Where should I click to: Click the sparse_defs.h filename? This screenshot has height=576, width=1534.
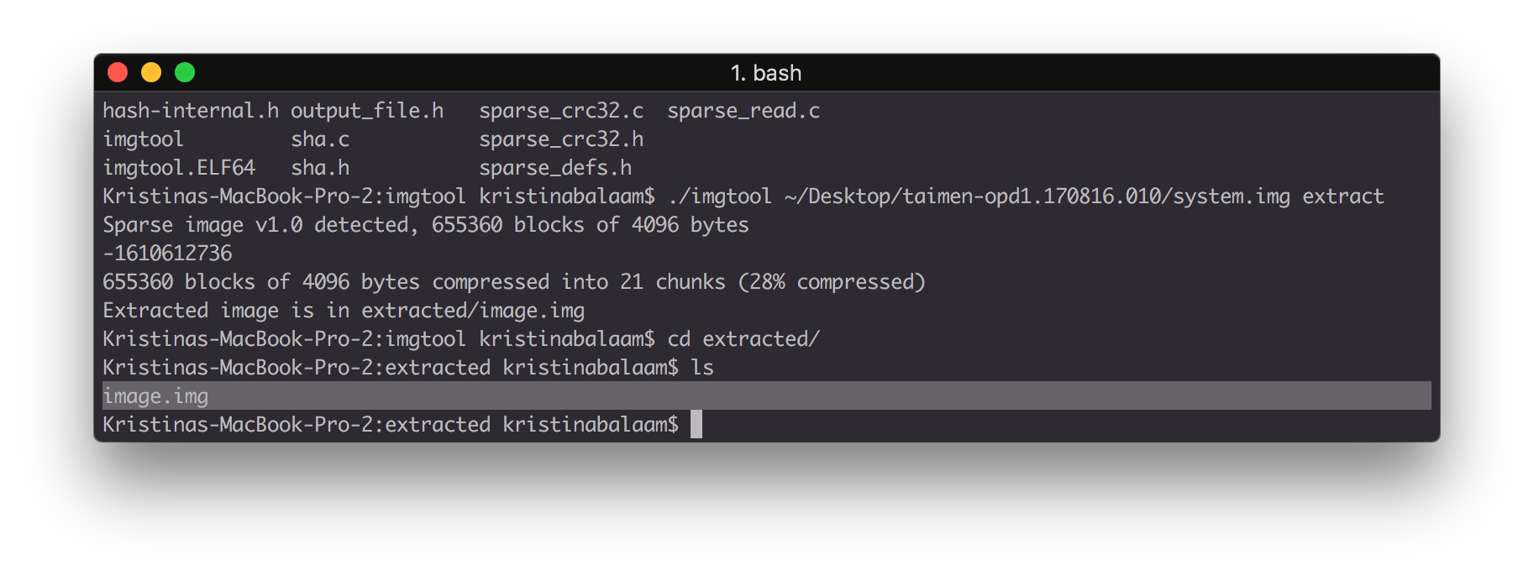[x=555, y=168]
